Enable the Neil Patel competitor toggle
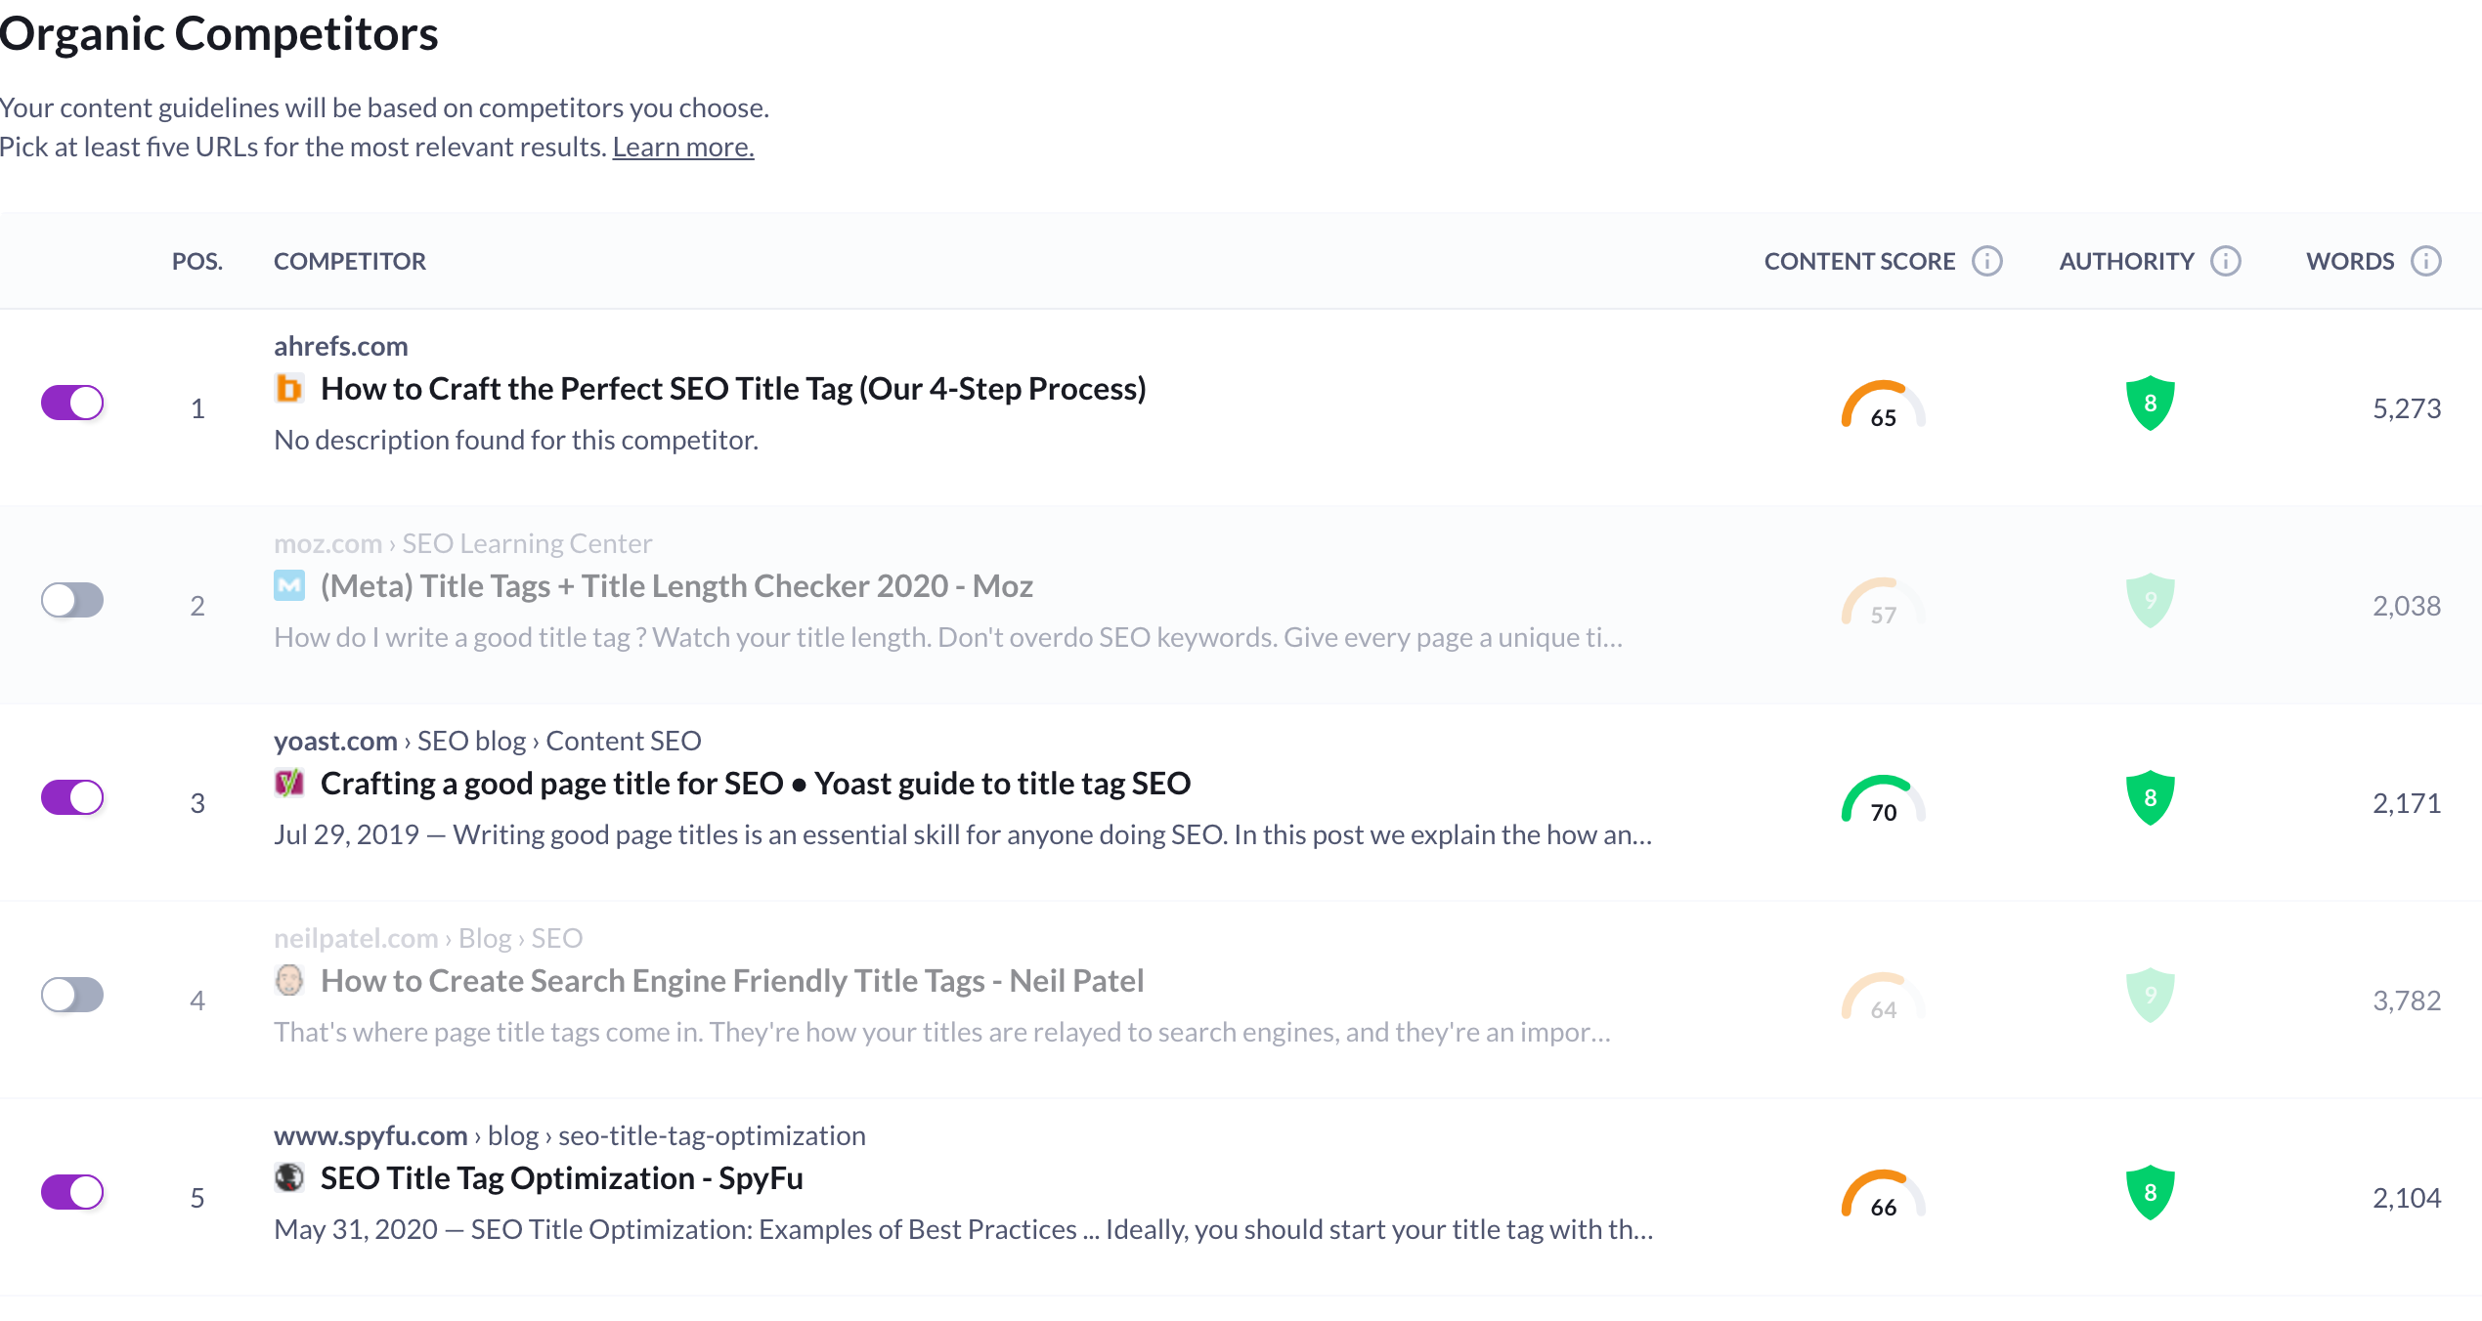This screenshot has width=2482, height=1321. (72, 994)
